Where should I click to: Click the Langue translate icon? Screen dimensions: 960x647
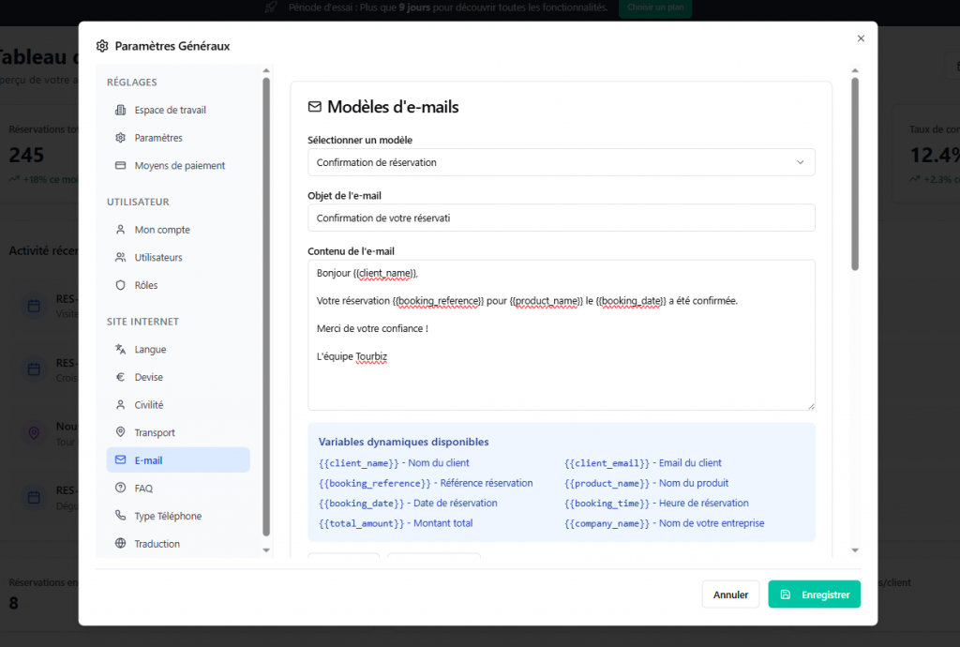coord(120,350)
